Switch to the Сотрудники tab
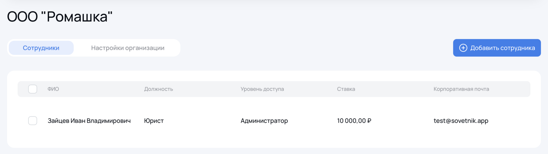The image size is (548, 154). click(x=41, y=48)
